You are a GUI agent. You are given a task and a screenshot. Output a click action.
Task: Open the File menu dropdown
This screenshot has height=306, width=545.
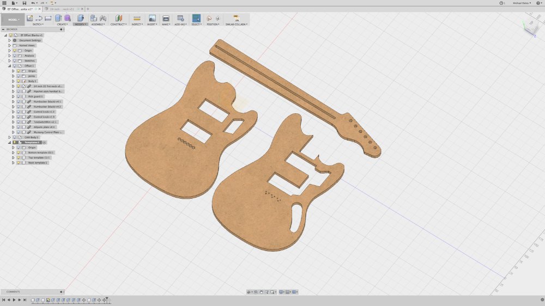(14, 3)
